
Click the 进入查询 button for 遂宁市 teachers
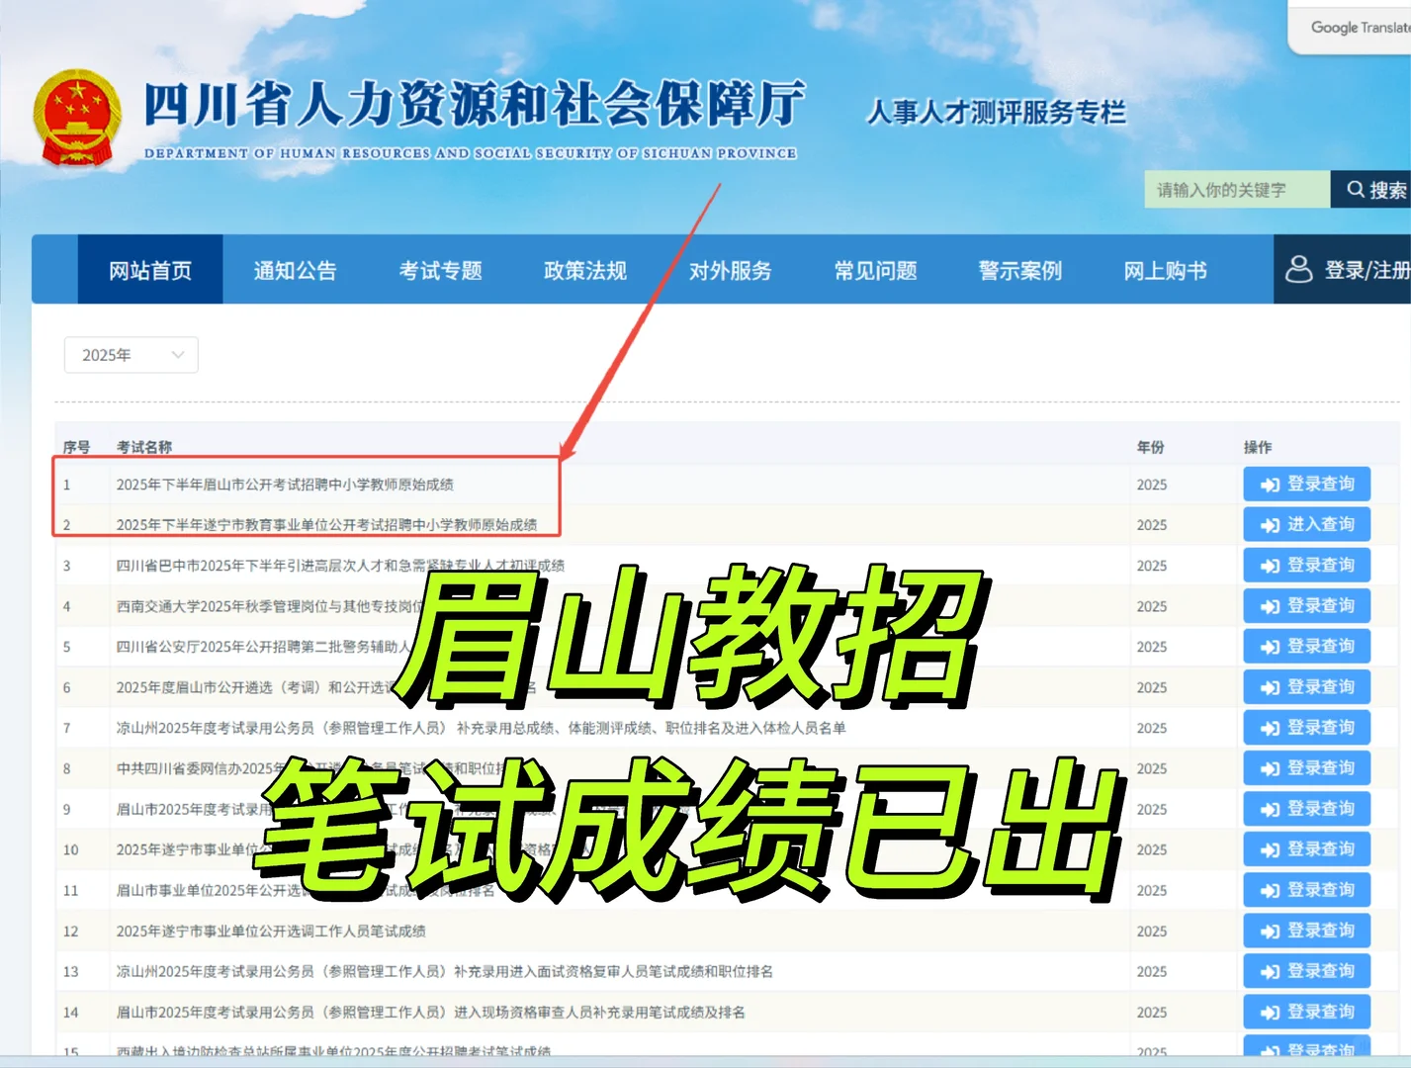point(1307,524)
